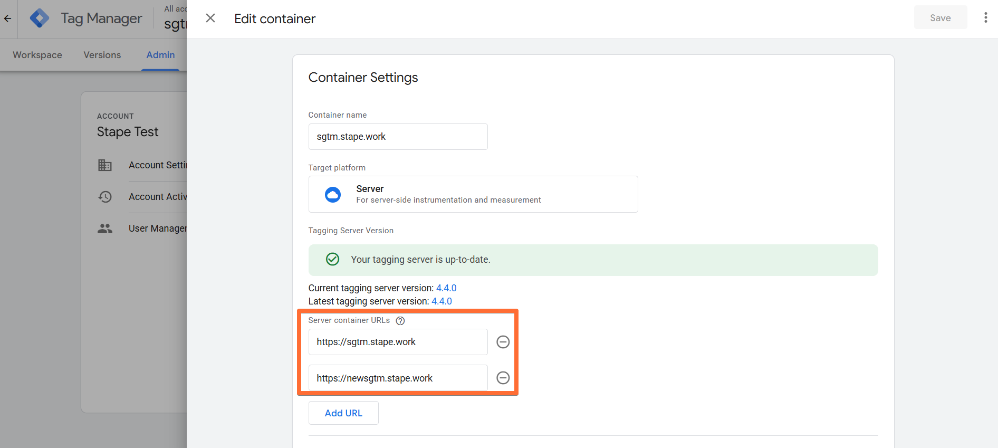The height and width of the screenshot is (448, 998).
Task: Click the Add URL button
Action: coord(343,413)
